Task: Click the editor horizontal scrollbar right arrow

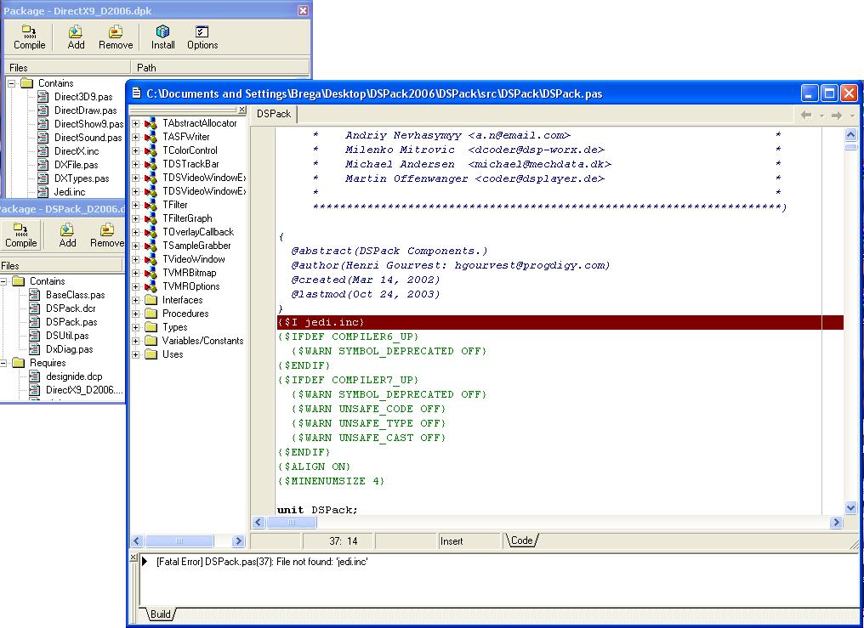Action: pyautogui.click(x=837, y=522)
